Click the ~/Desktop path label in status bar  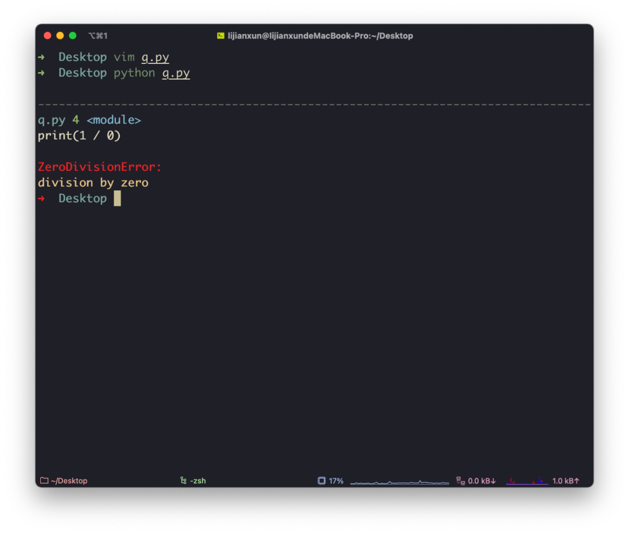68,480
